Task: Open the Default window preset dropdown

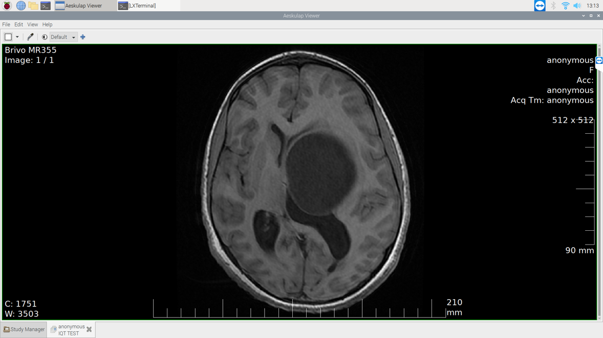Action: [x=63, y=37]
